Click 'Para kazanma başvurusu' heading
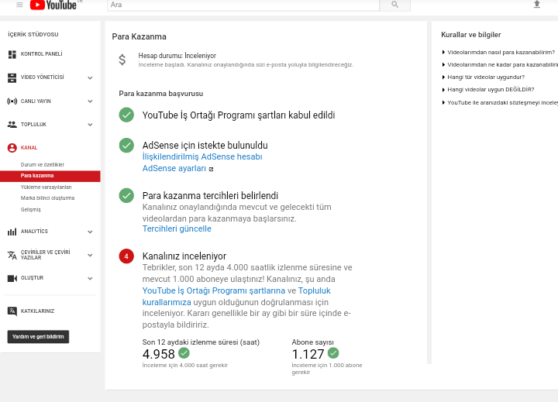The height and width of the screenshot is (402, 558). tap(161, 94)
